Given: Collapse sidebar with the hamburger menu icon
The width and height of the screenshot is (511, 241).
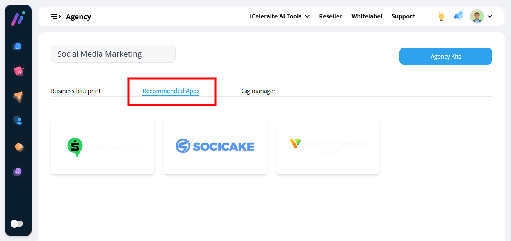Looking at the screenshot, I should click(56, 16).
